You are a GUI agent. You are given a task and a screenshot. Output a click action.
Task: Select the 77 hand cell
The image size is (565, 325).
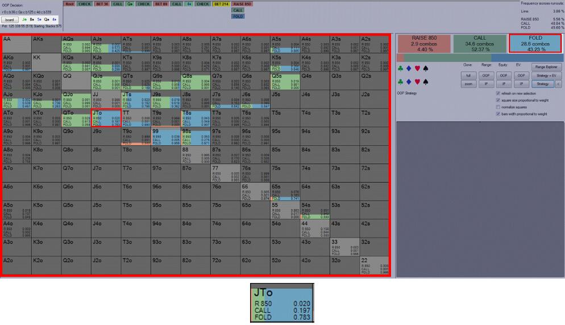(225, 174)
